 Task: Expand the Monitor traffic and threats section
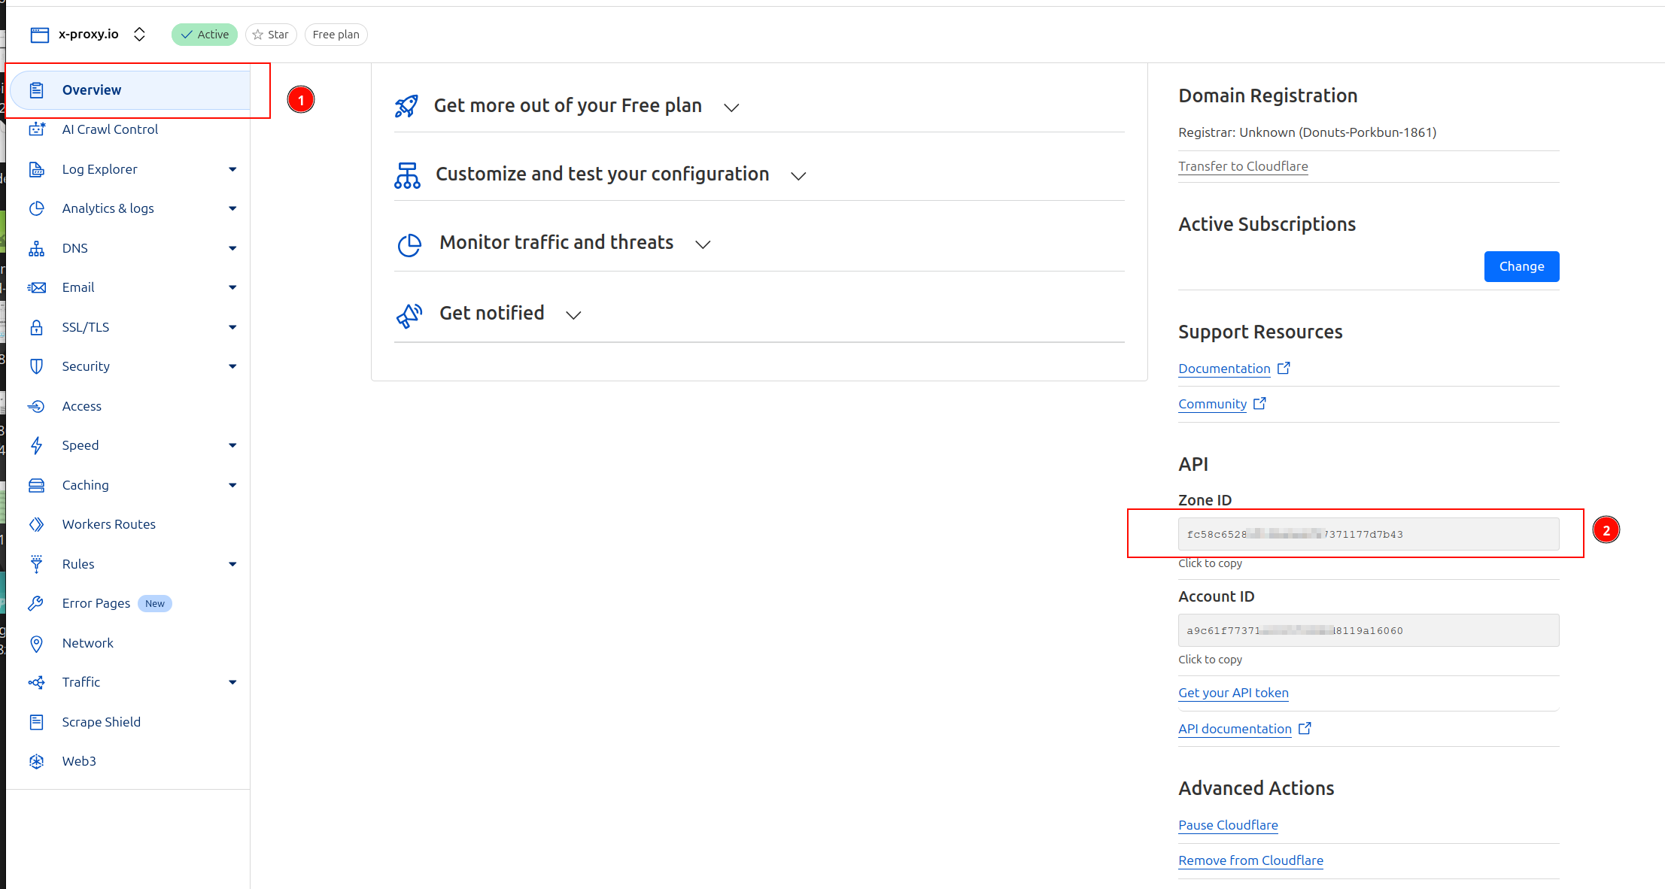point(703,244)
